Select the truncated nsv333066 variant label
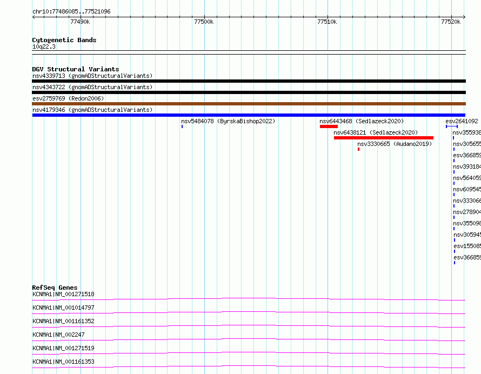Viewport: 481px width, 374px height. coord(467,201)
